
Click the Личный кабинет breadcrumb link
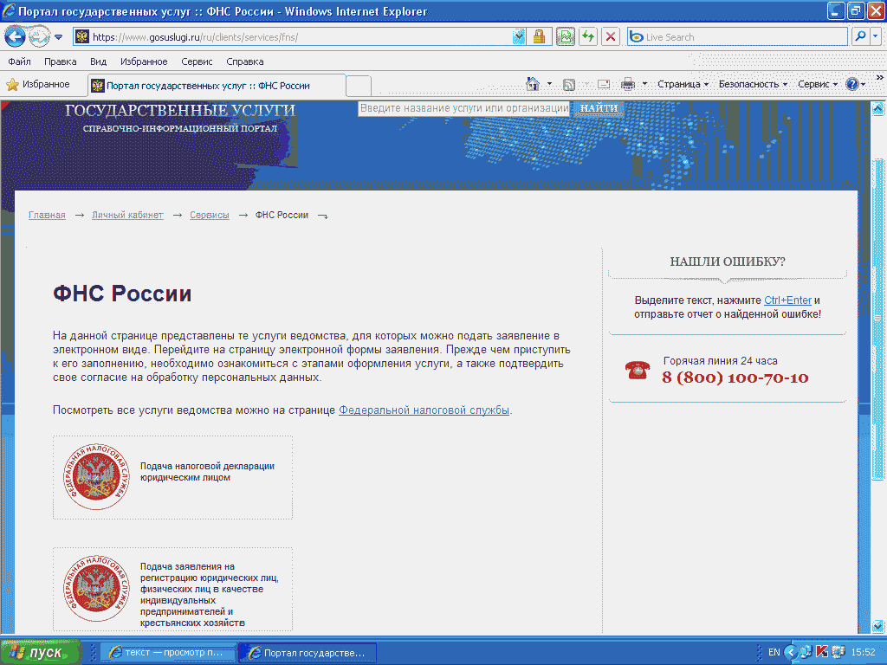127,215
